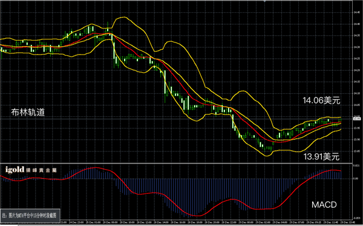Viewport: 363px width, 226px height.
Task: Click the MACD text label
Action: point(324,205)
